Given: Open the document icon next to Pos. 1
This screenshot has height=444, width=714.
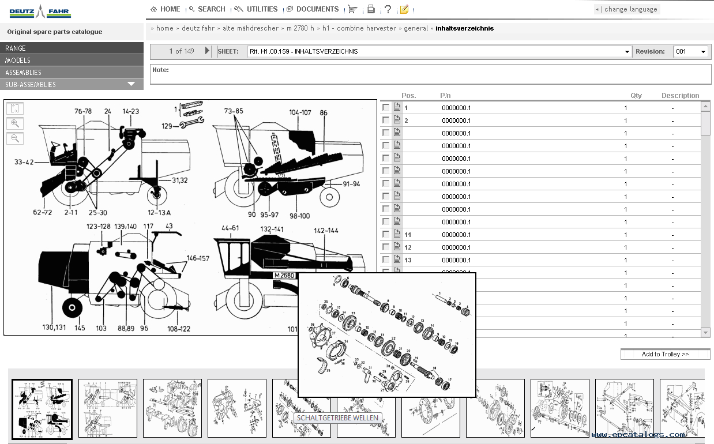Looking at the screenshot, I should (397, 107).
